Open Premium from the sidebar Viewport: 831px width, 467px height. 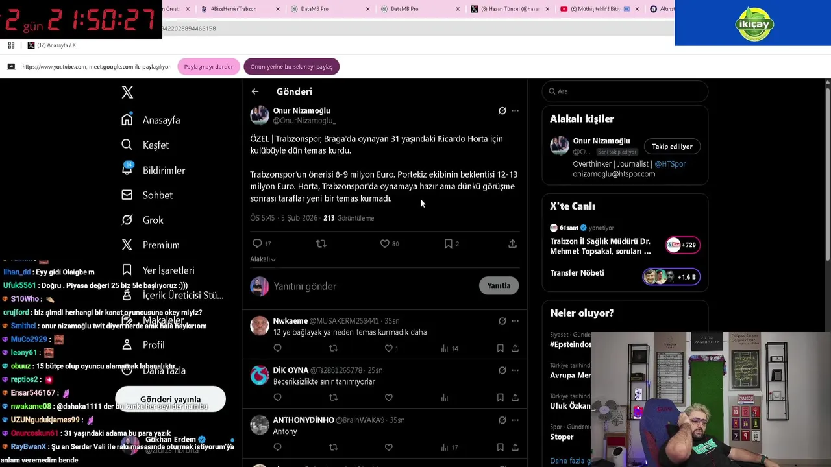150,245
